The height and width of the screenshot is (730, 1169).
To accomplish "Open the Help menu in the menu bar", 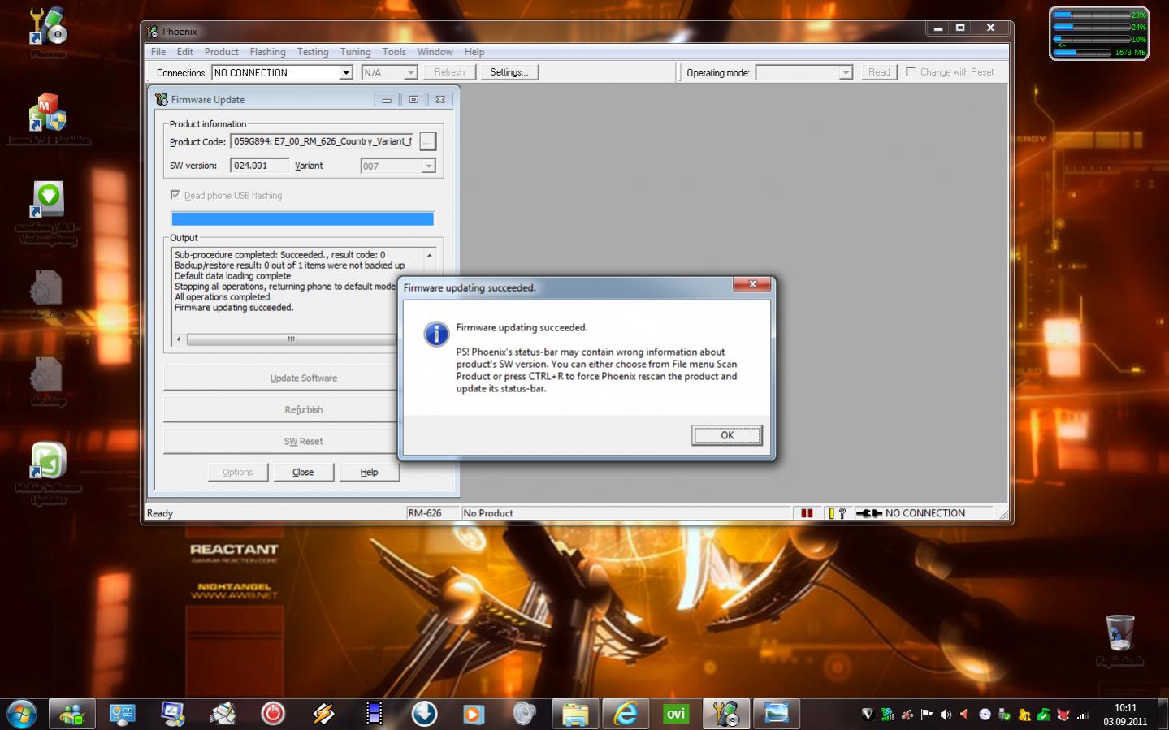I will (x=474, y=51).
